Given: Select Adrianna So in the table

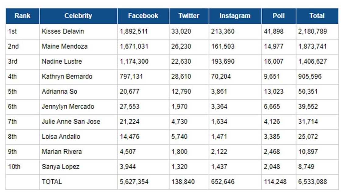Looking at the screenshot, I should [60, 91].
